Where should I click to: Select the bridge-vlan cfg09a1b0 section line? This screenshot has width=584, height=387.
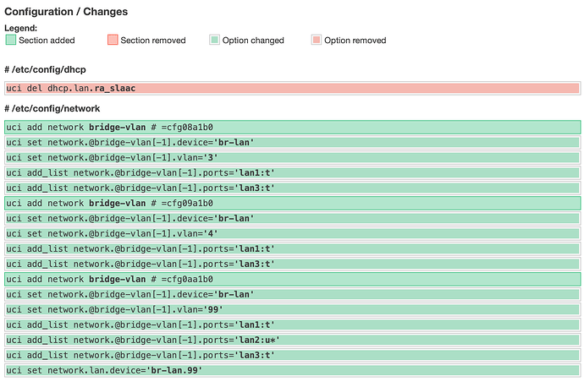pos(292,204)
